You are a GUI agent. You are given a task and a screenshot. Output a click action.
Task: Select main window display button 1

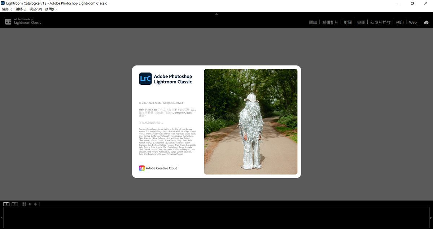[x=6, y=204]
